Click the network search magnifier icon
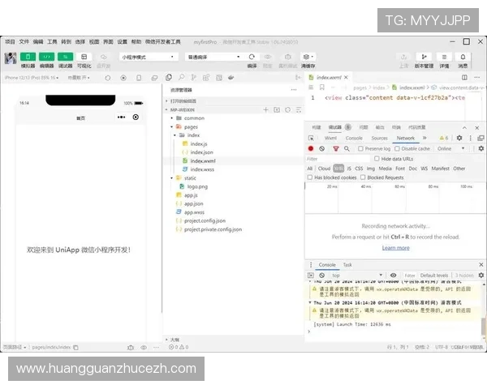This screenshot has width=487, height=389. pyautogui.click(x=347, y=149)
